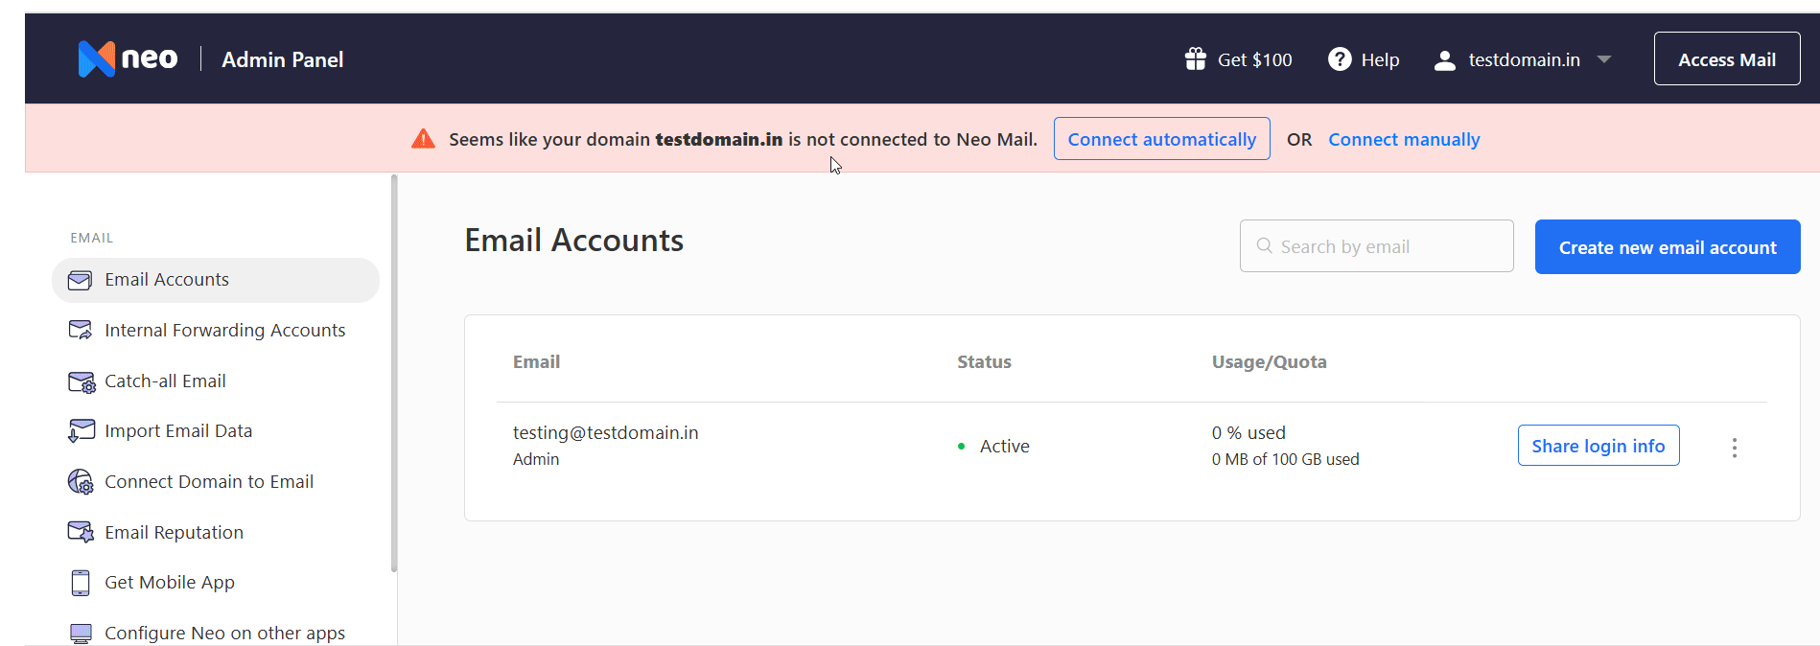Click the Neo logo icon
Screen dimensions: 1820x646
tap(97, 59)
